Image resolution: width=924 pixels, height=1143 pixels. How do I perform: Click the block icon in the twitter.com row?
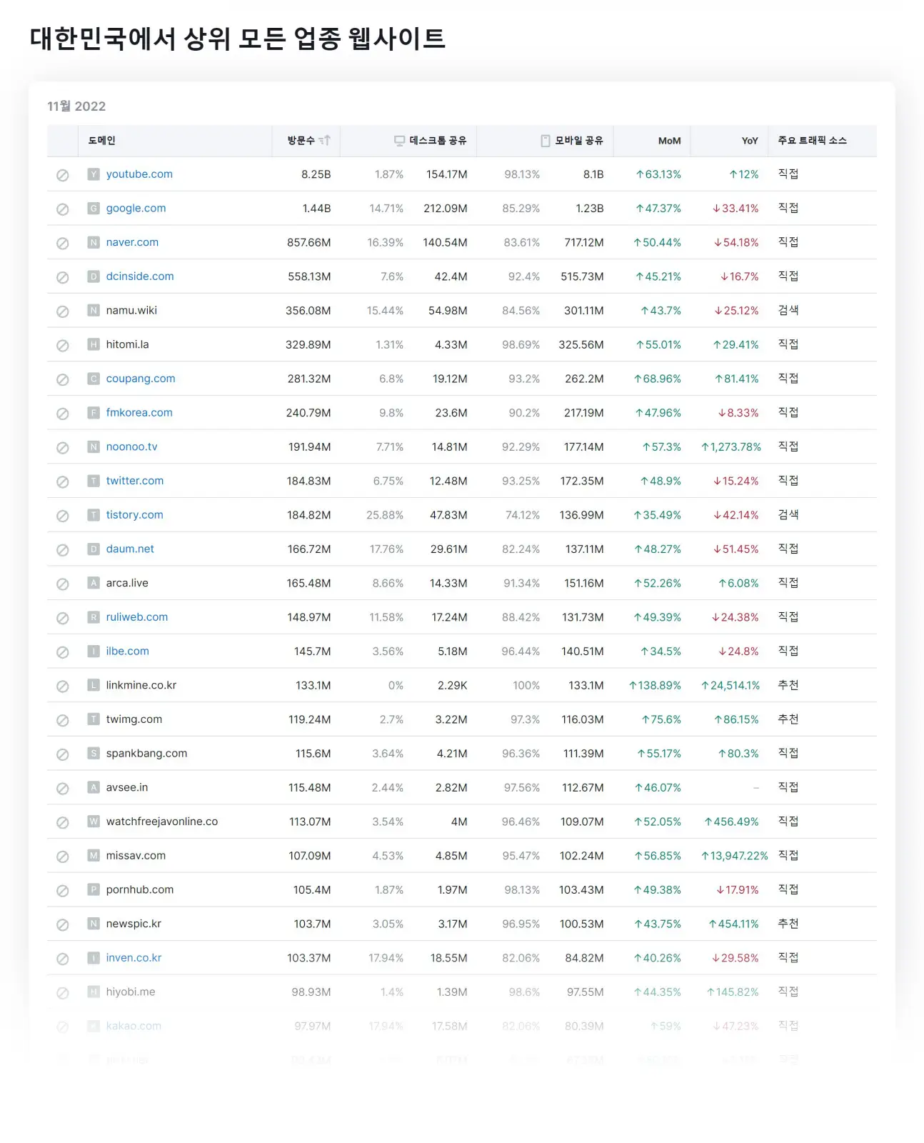[x=63, y=481]
